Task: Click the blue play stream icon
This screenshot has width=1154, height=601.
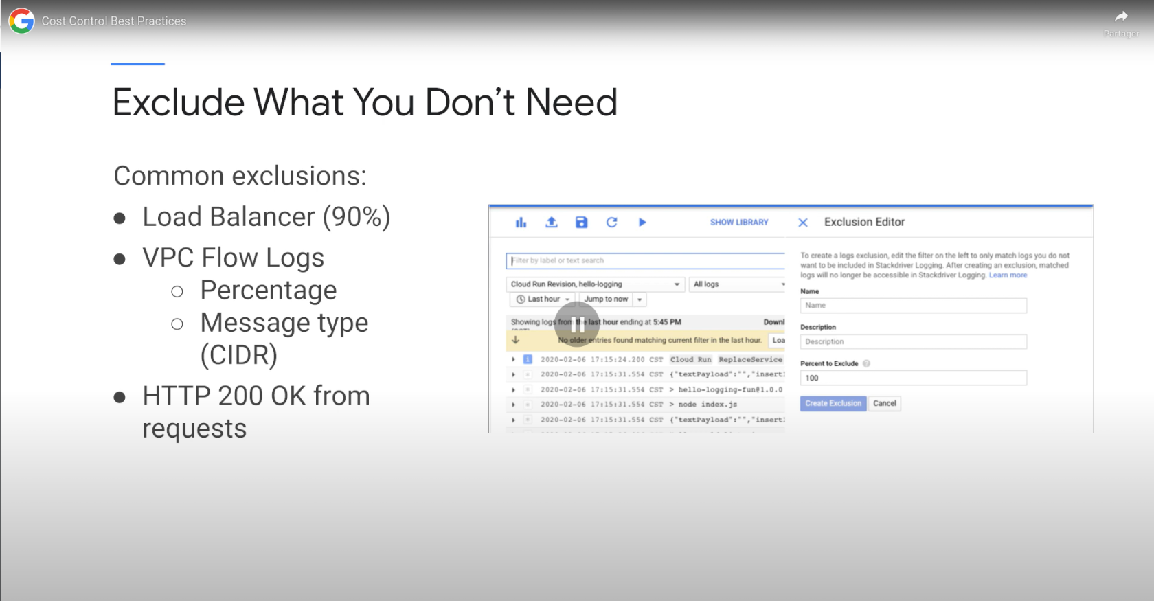Action: 642,223
